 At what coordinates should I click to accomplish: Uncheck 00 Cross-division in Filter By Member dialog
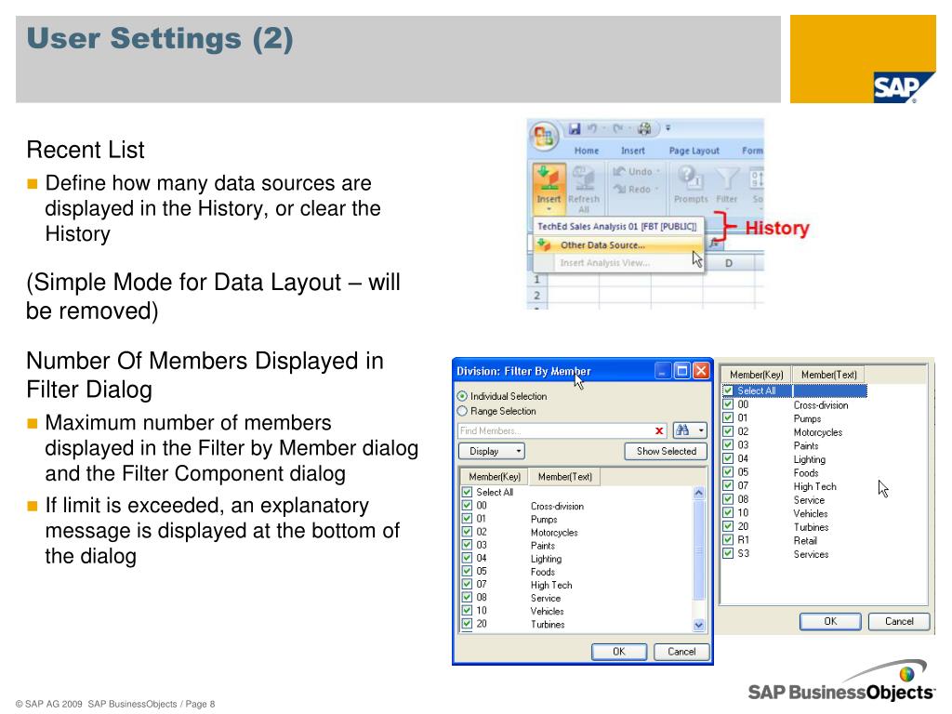(467, 505)
